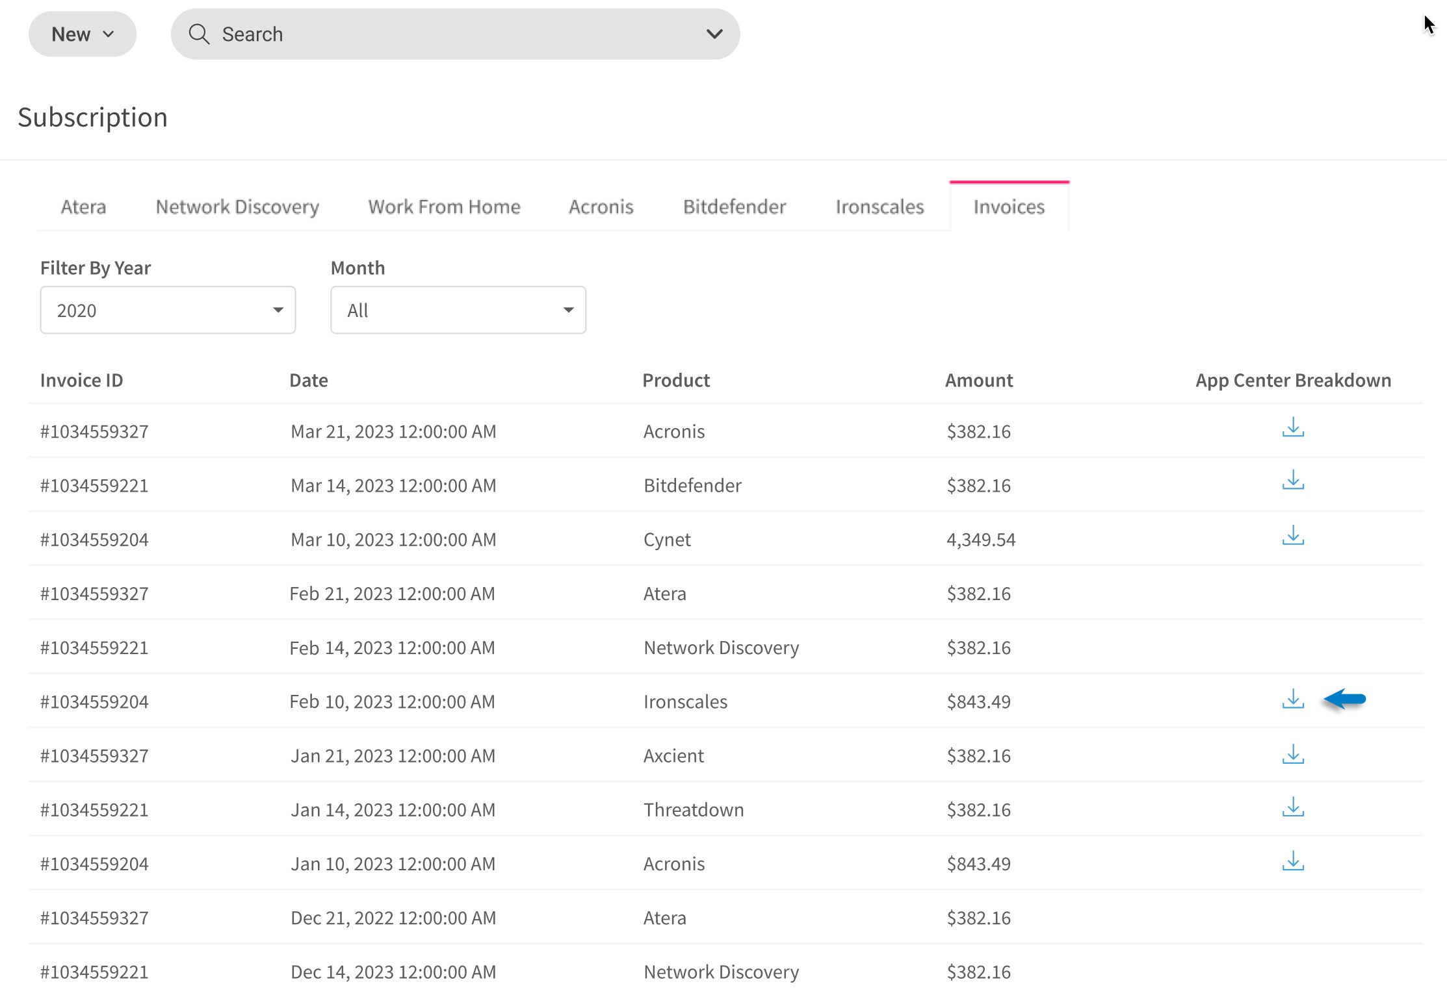The image size is (1447, 995).
Task: Click the 4,349.54 amount
Action: [x=981, y=539]
